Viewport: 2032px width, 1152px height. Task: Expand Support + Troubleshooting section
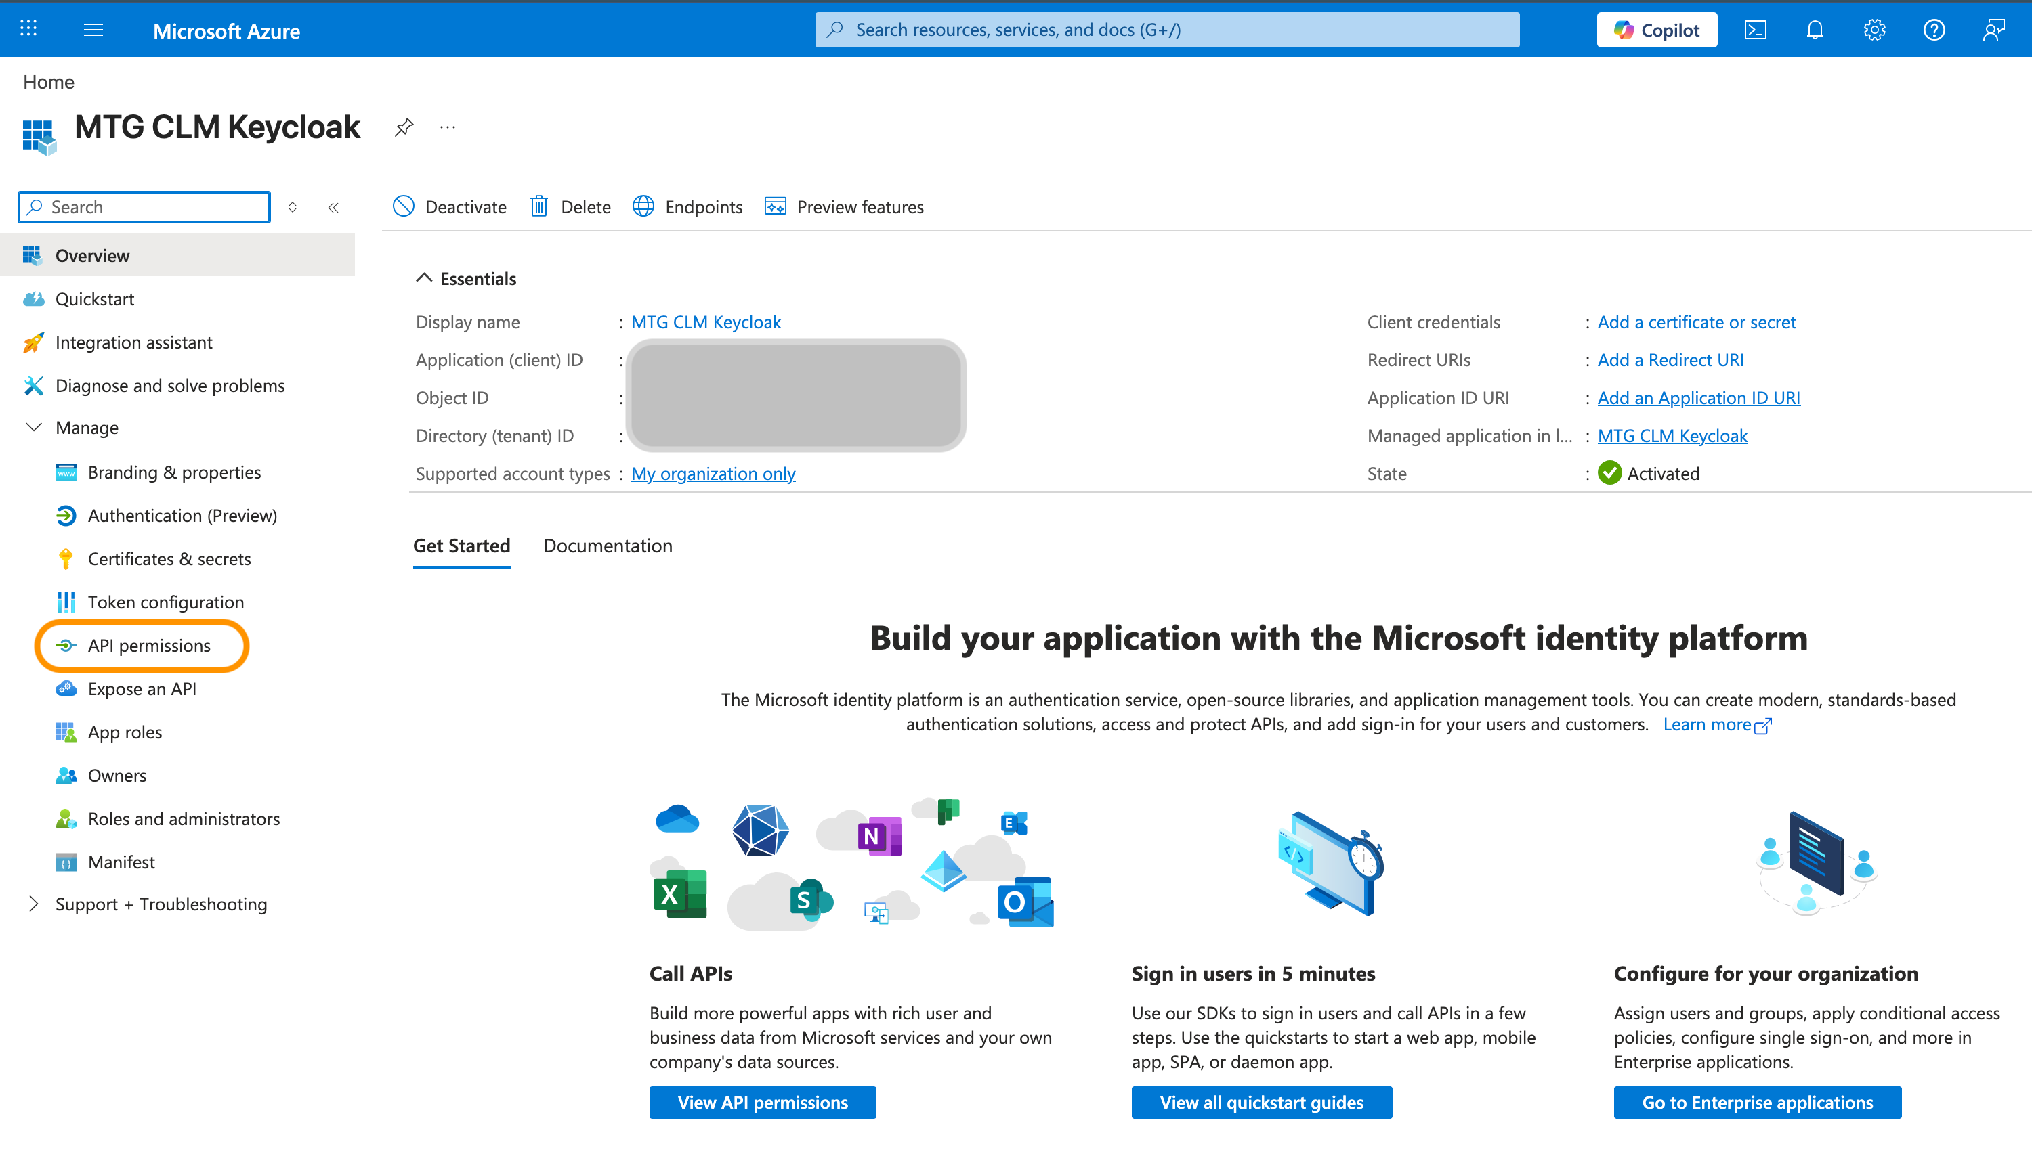coord(34,904)
